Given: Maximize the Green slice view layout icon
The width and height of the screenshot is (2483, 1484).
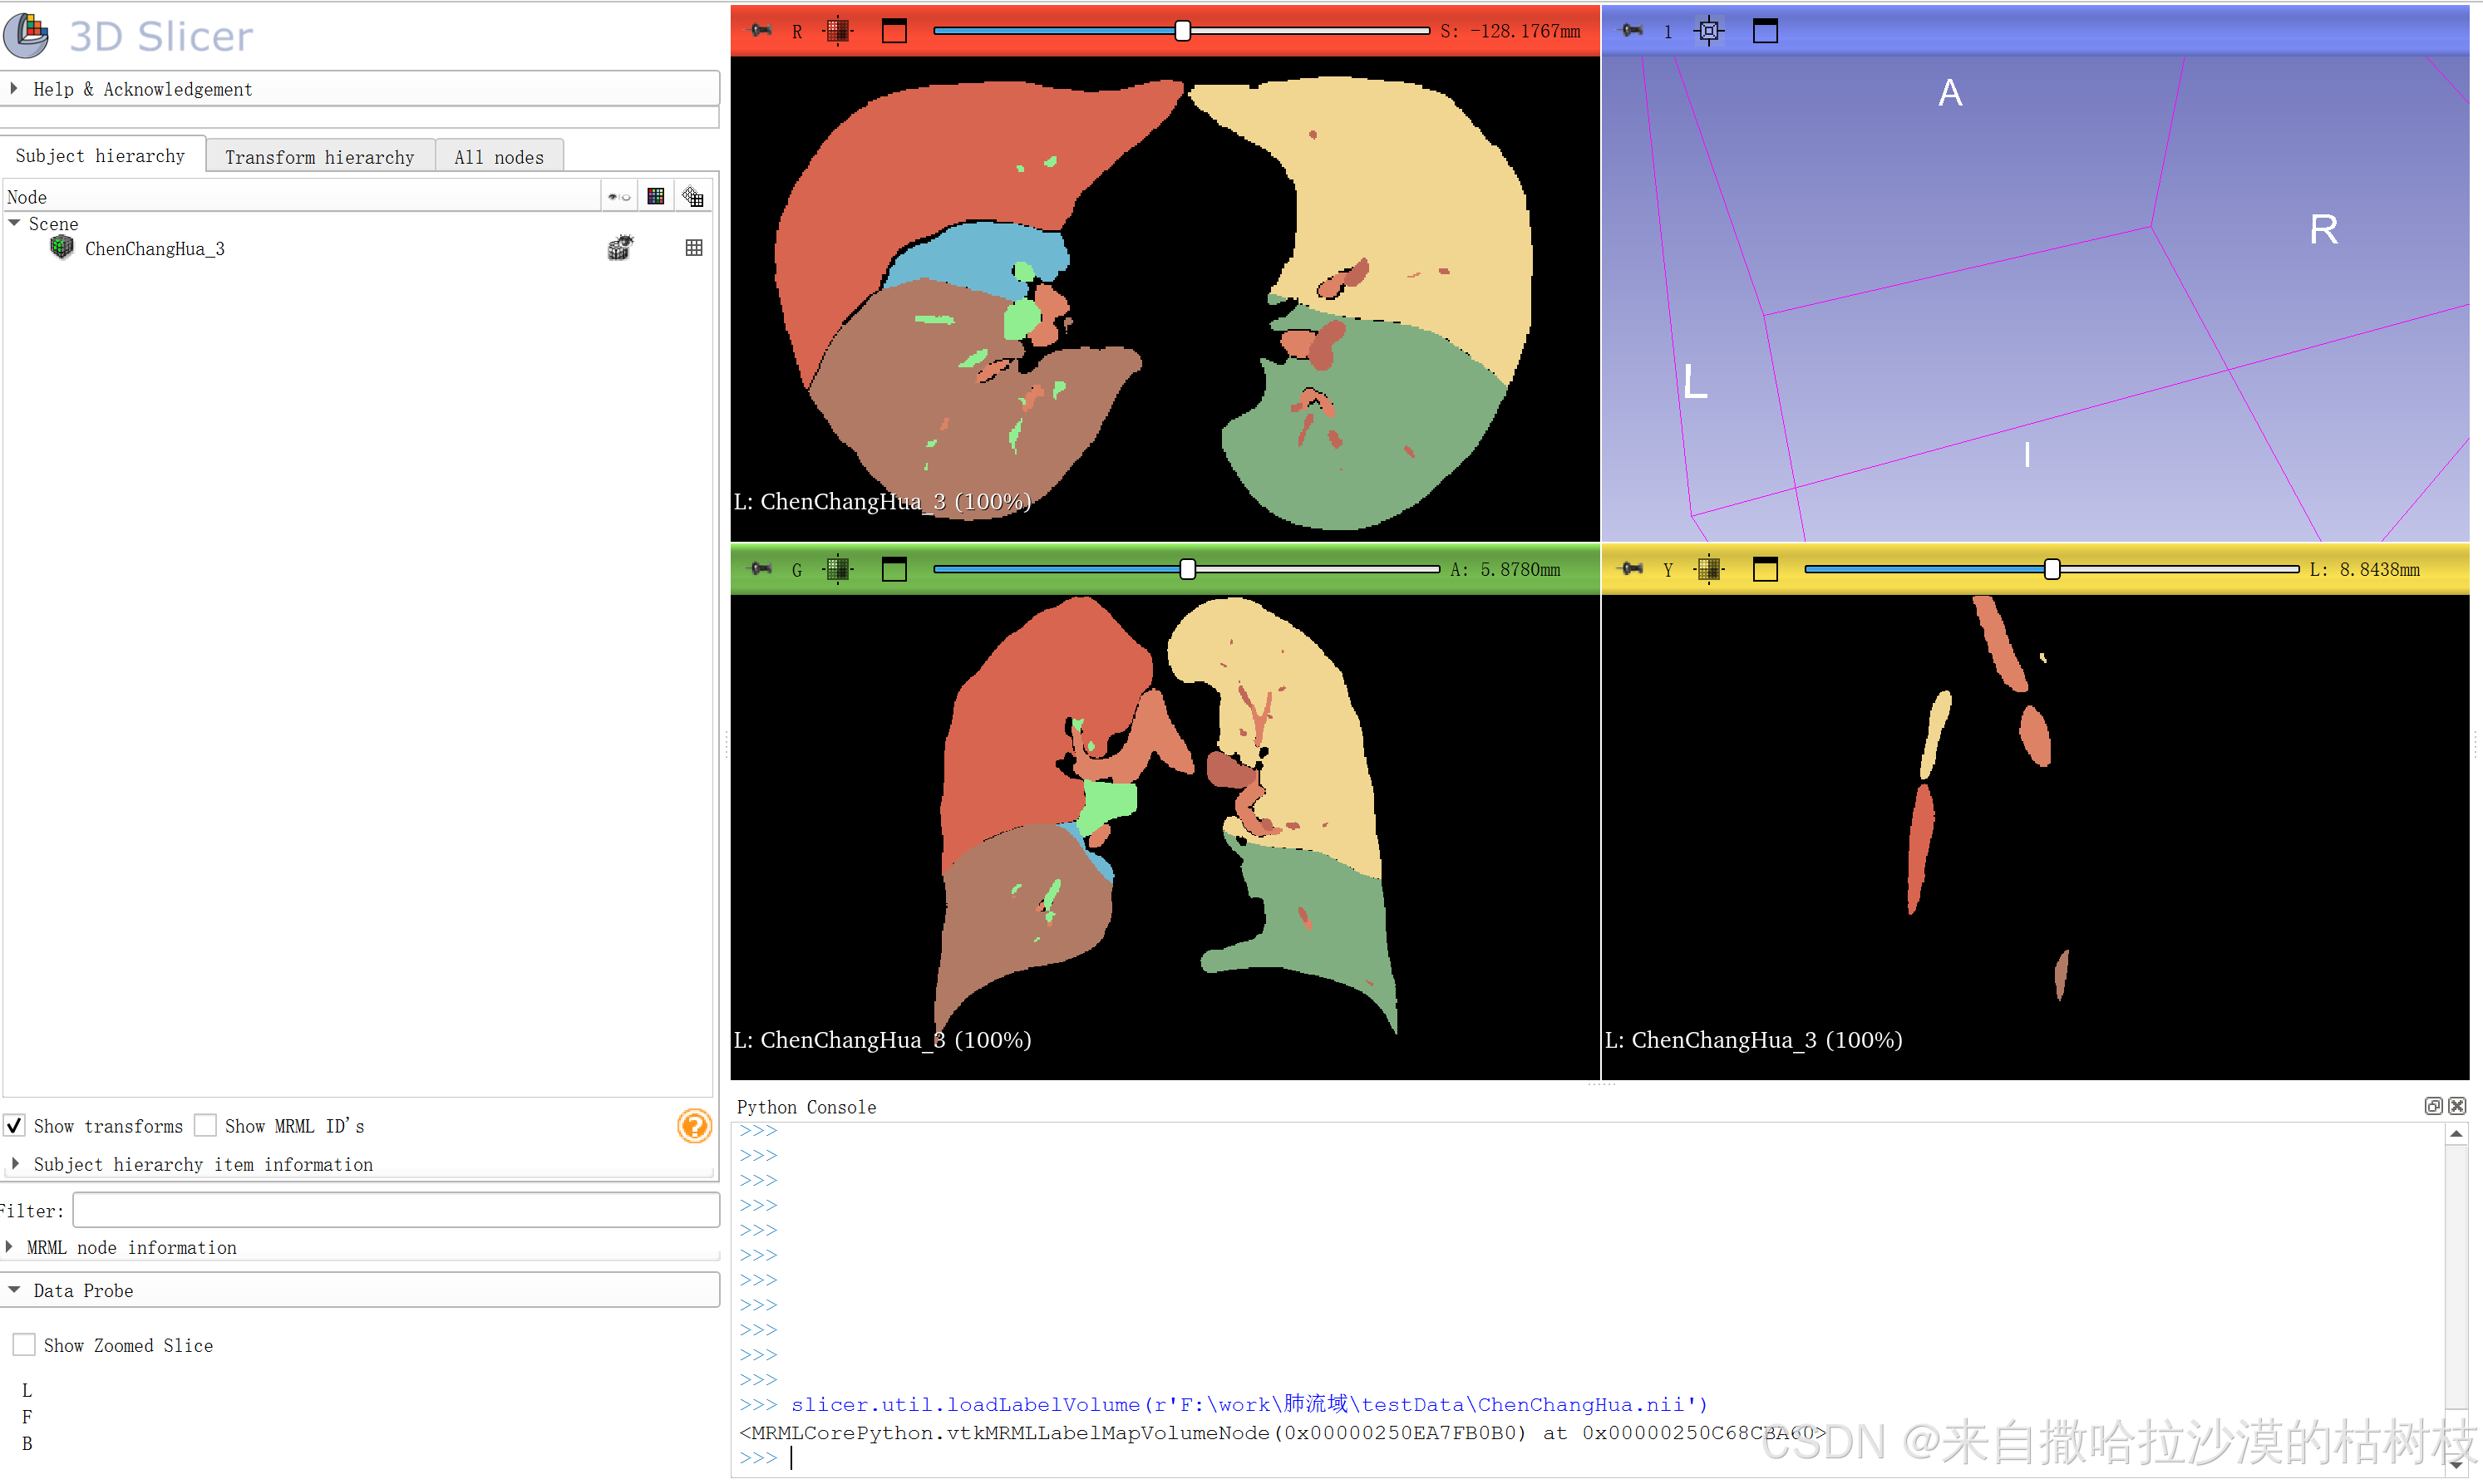Looking at the screenshot, I should [x=894, y=569].
